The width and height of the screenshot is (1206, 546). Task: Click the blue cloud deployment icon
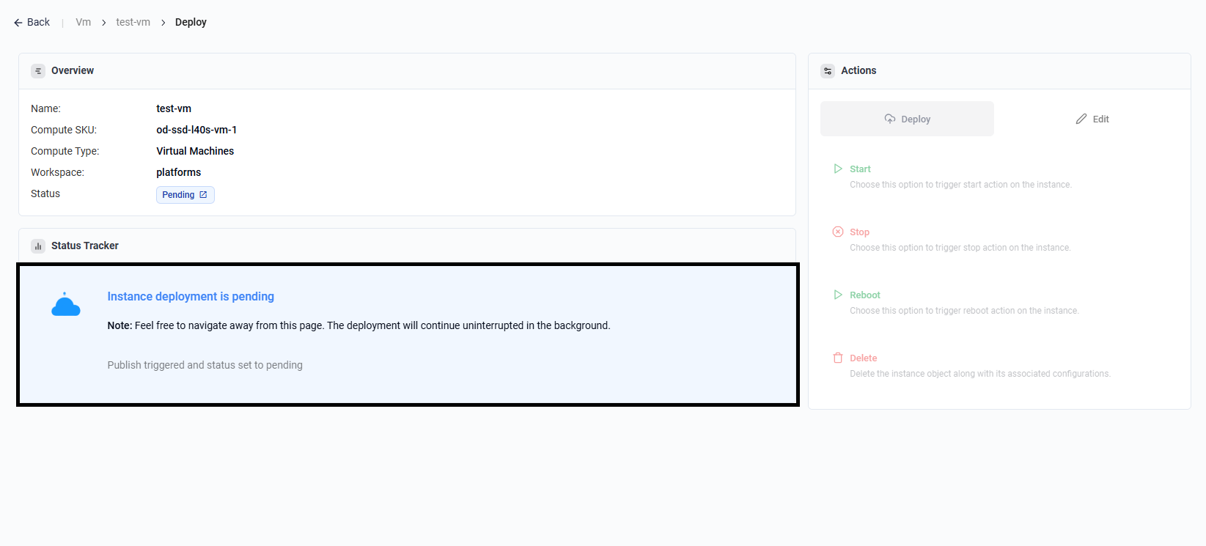coord(65,304)
